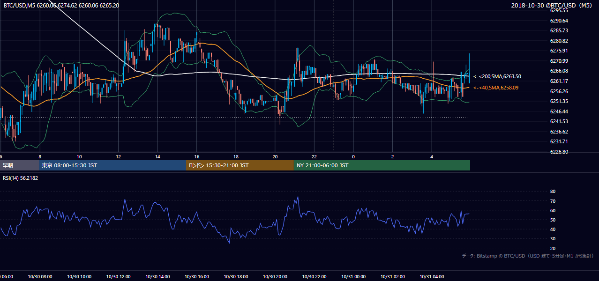The image size is (599, 281).
Task: Click the 6231.71 price axis label
Action: [x=559, y=141]
